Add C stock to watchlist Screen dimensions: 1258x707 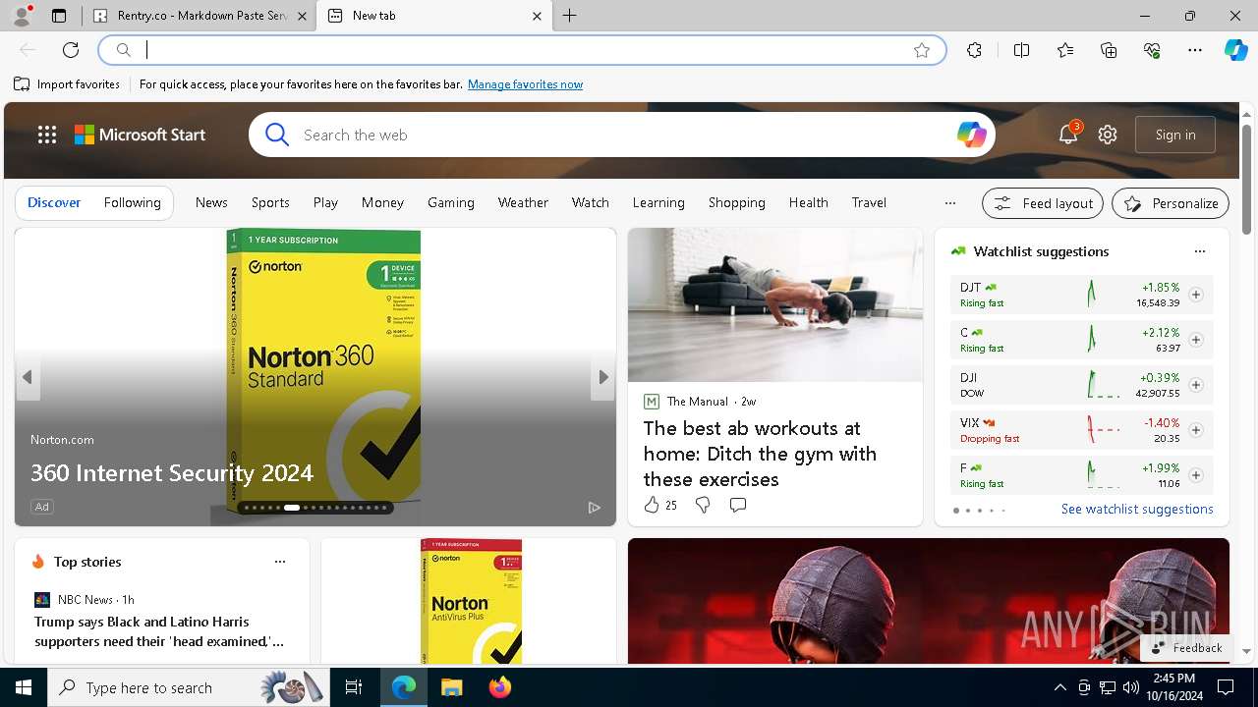coord(1196,340)
